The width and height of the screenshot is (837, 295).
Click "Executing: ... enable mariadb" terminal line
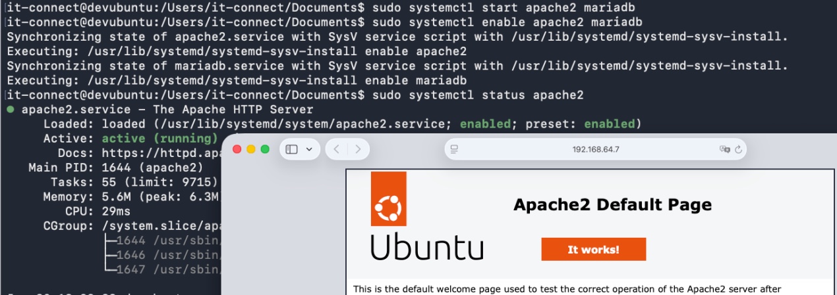237,80
